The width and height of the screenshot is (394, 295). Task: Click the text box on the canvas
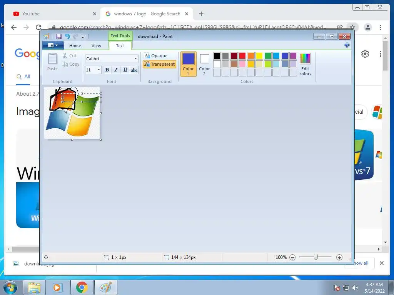point(82,98)
